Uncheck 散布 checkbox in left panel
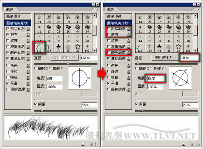203x149 pixels. [8, 34]
